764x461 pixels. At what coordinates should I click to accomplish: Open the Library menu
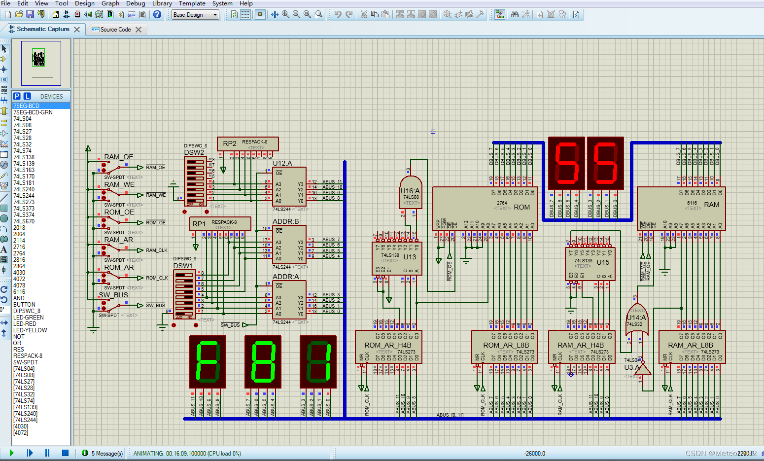point(162,3)
